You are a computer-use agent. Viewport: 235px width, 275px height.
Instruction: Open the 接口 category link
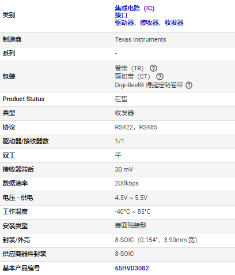pos(121,15)
